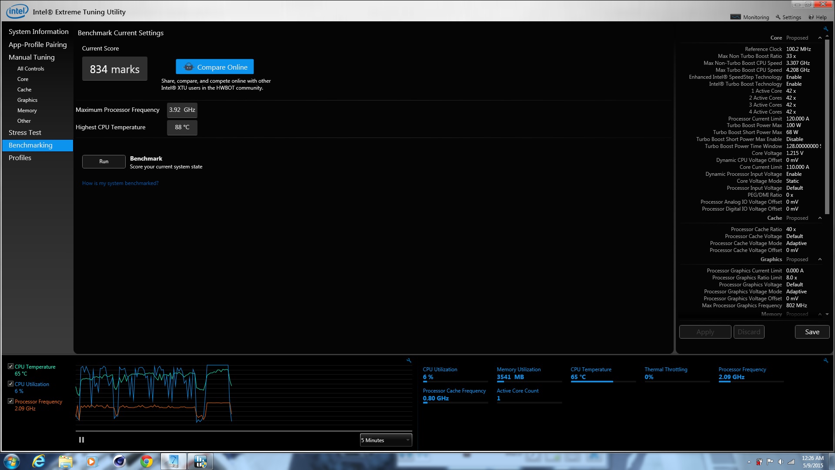Select Graphics under Manual Tuning

coord(27,100)
